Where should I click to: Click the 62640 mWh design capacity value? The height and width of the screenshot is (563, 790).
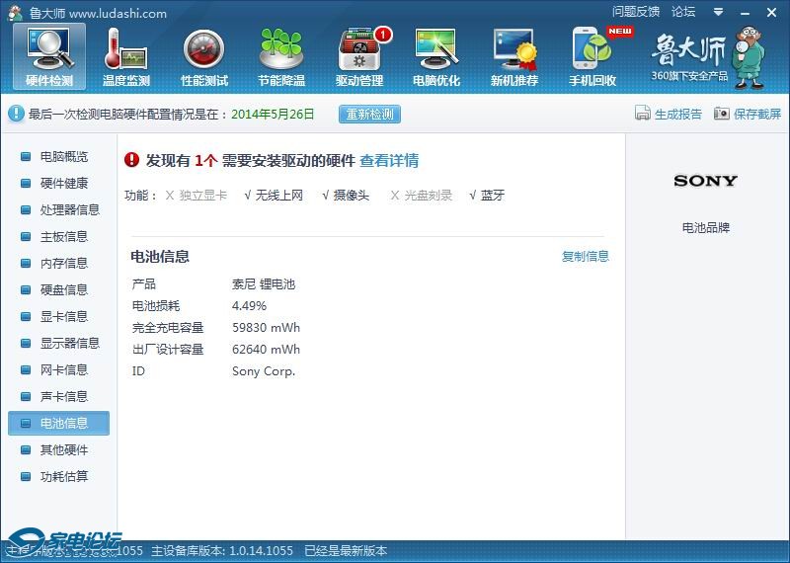(x=266, y=350)
